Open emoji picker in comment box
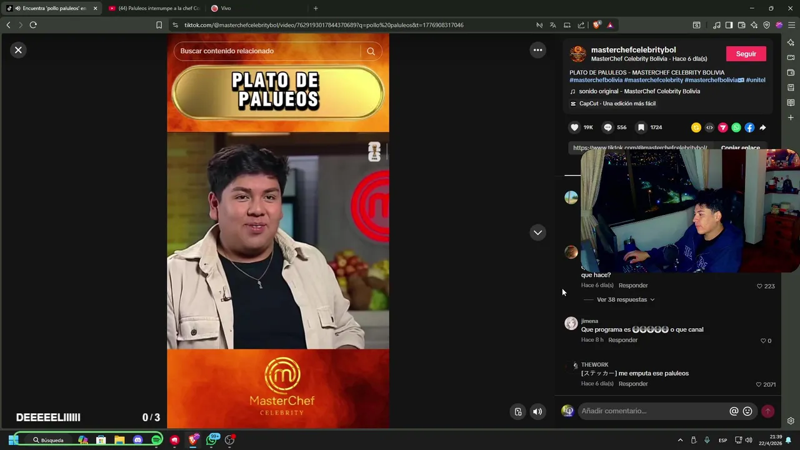The height and width of the screenshot is (450, 800). [747, 411]
